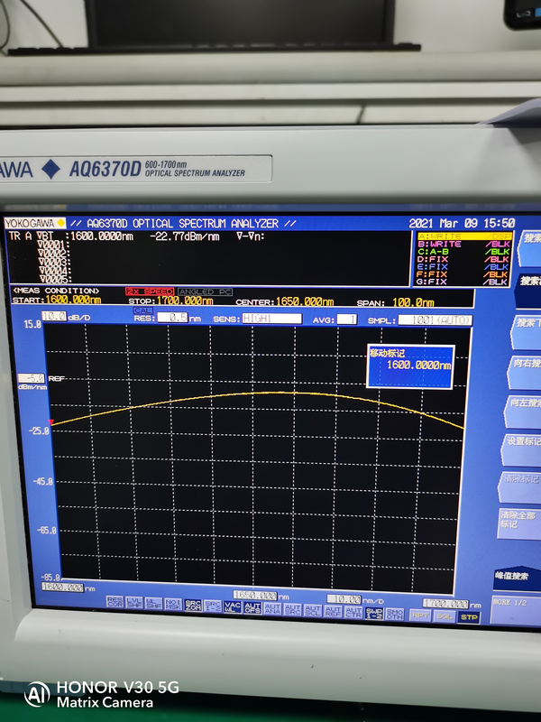Click the LVL SHF status icon

coord(134,602)
